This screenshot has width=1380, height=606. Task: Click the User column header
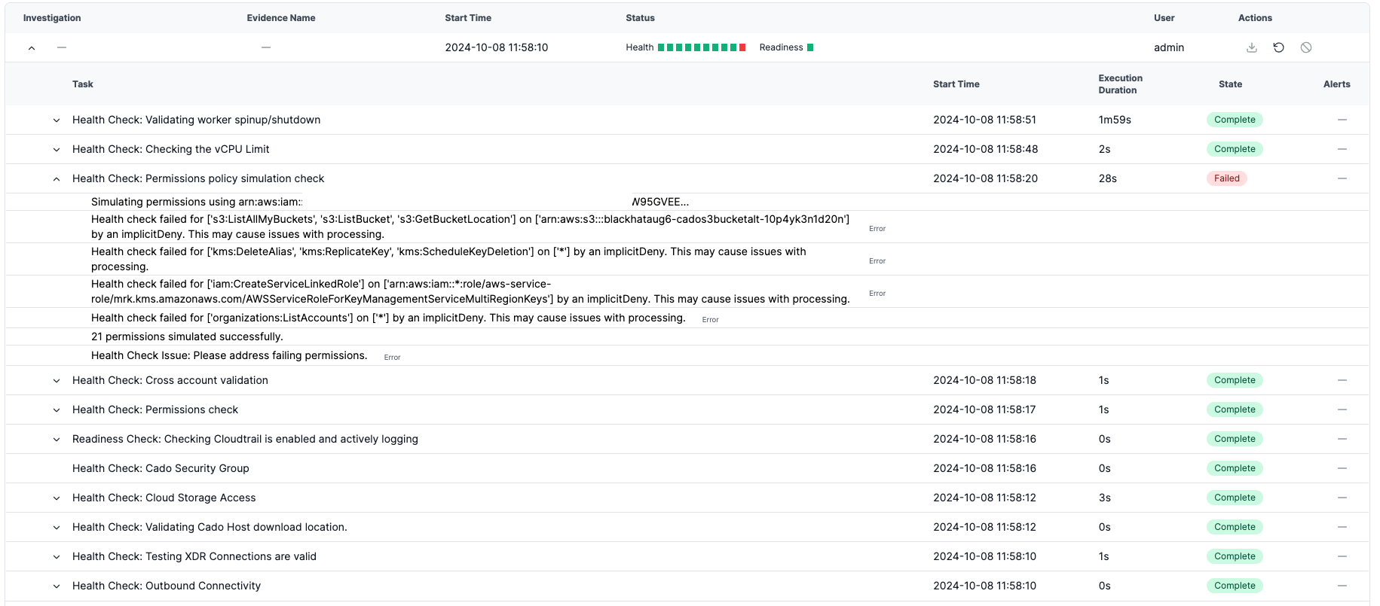(1164, 18)
